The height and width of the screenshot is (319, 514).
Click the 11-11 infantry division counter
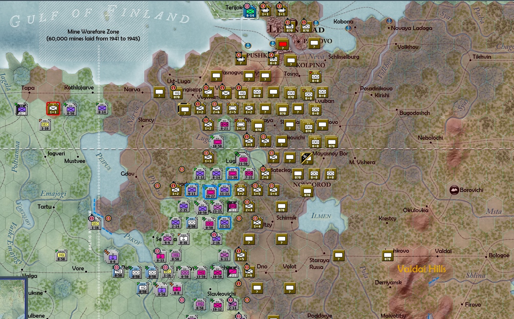(x=224, y=190)
